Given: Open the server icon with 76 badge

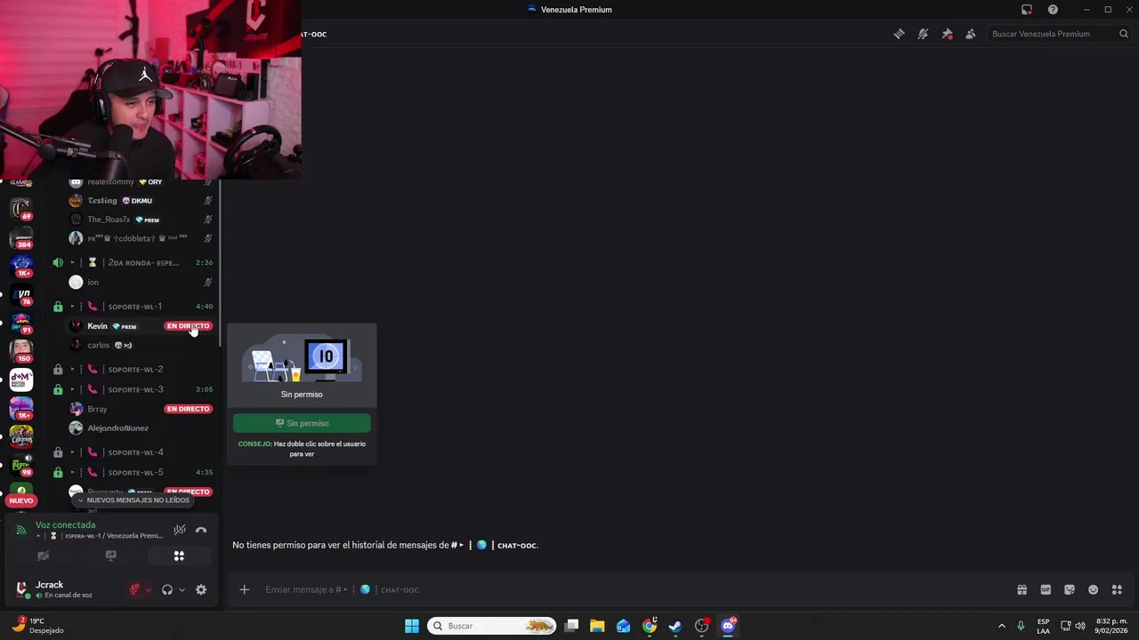Looking at the screenshot, I should point(21,294).
